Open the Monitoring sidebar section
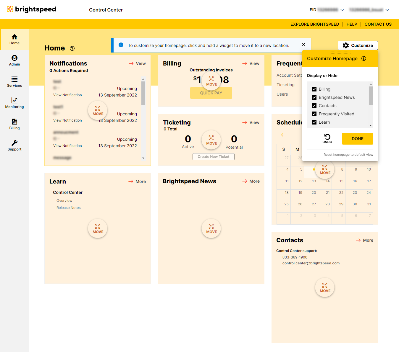399x352 pixels. [14, 103]
